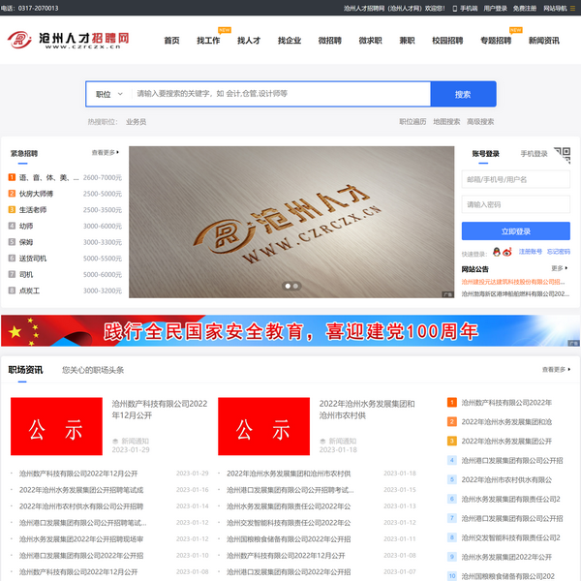Click the 忘记密码 link

click(559, 252)
